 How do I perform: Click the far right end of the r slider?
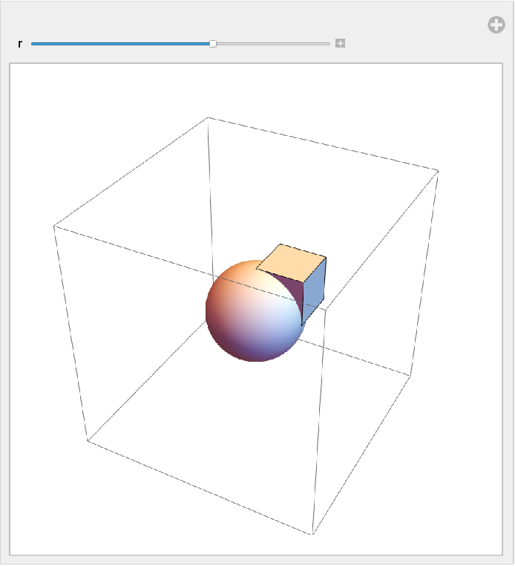pyautogui.click(x=329, y=44)
